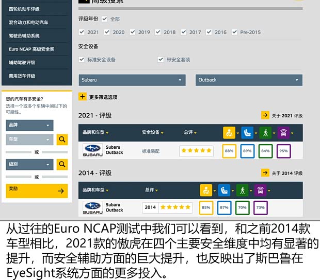Select Euro NCAP 高级安全奖 menu item
This screenshot has height=280, width=320.
[31, 49]
